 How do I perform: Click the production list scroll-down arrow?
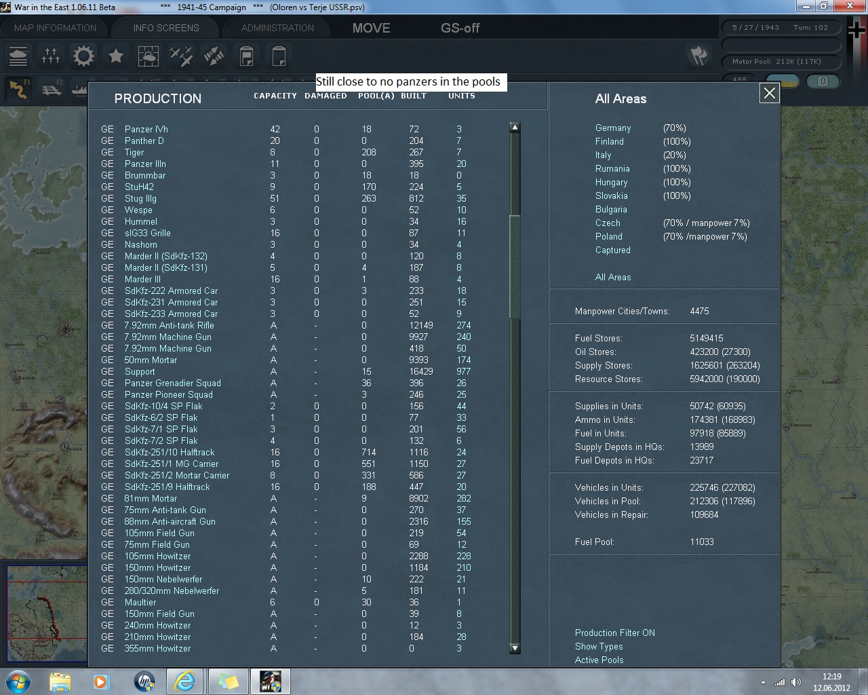point(515,648)
